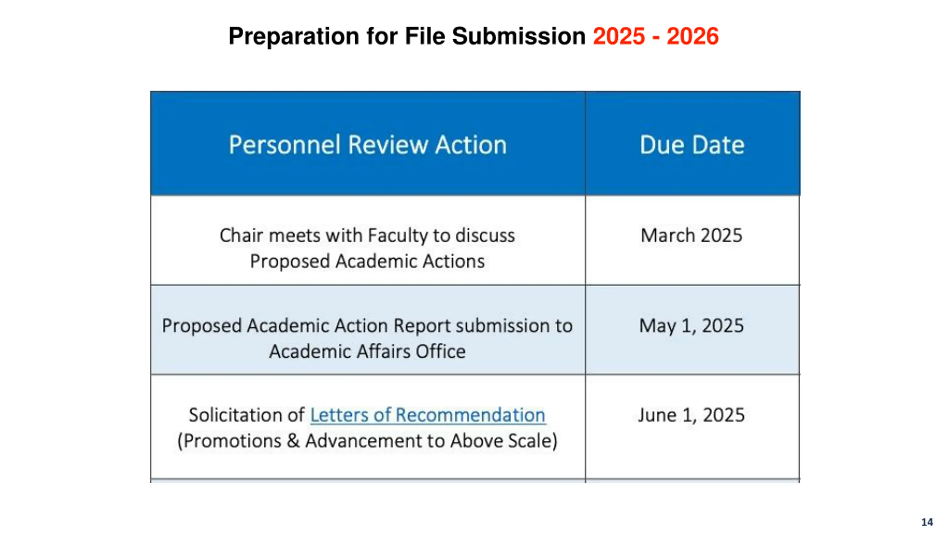Click the word Recommendation in the hyperlink
Viewport: 949px width, 534px height.
pyautogui.click(x=470, y=415)
